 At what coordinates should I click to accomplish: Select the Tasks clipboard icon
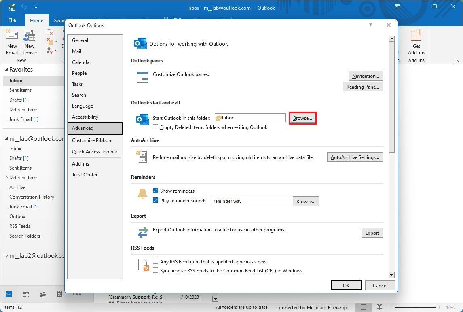tap(59, 294)
